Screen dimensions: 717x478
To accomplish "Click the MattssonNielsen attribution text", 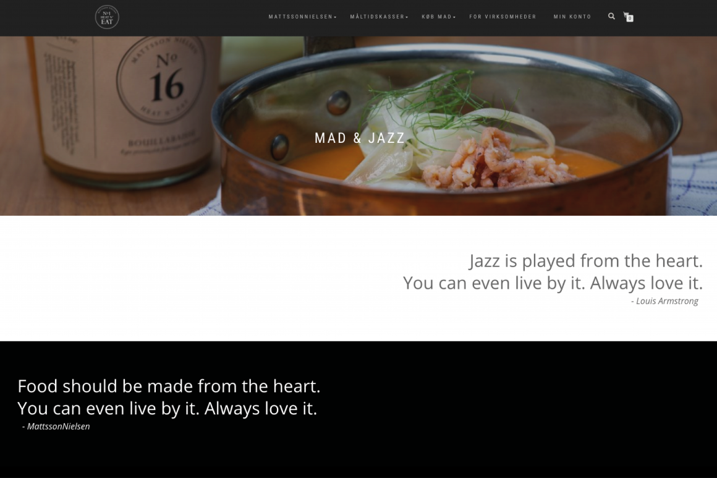I will click(56, 426).
